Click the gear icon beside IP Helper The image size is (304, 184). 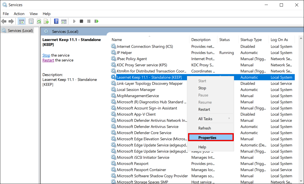[x=113, y=53]
